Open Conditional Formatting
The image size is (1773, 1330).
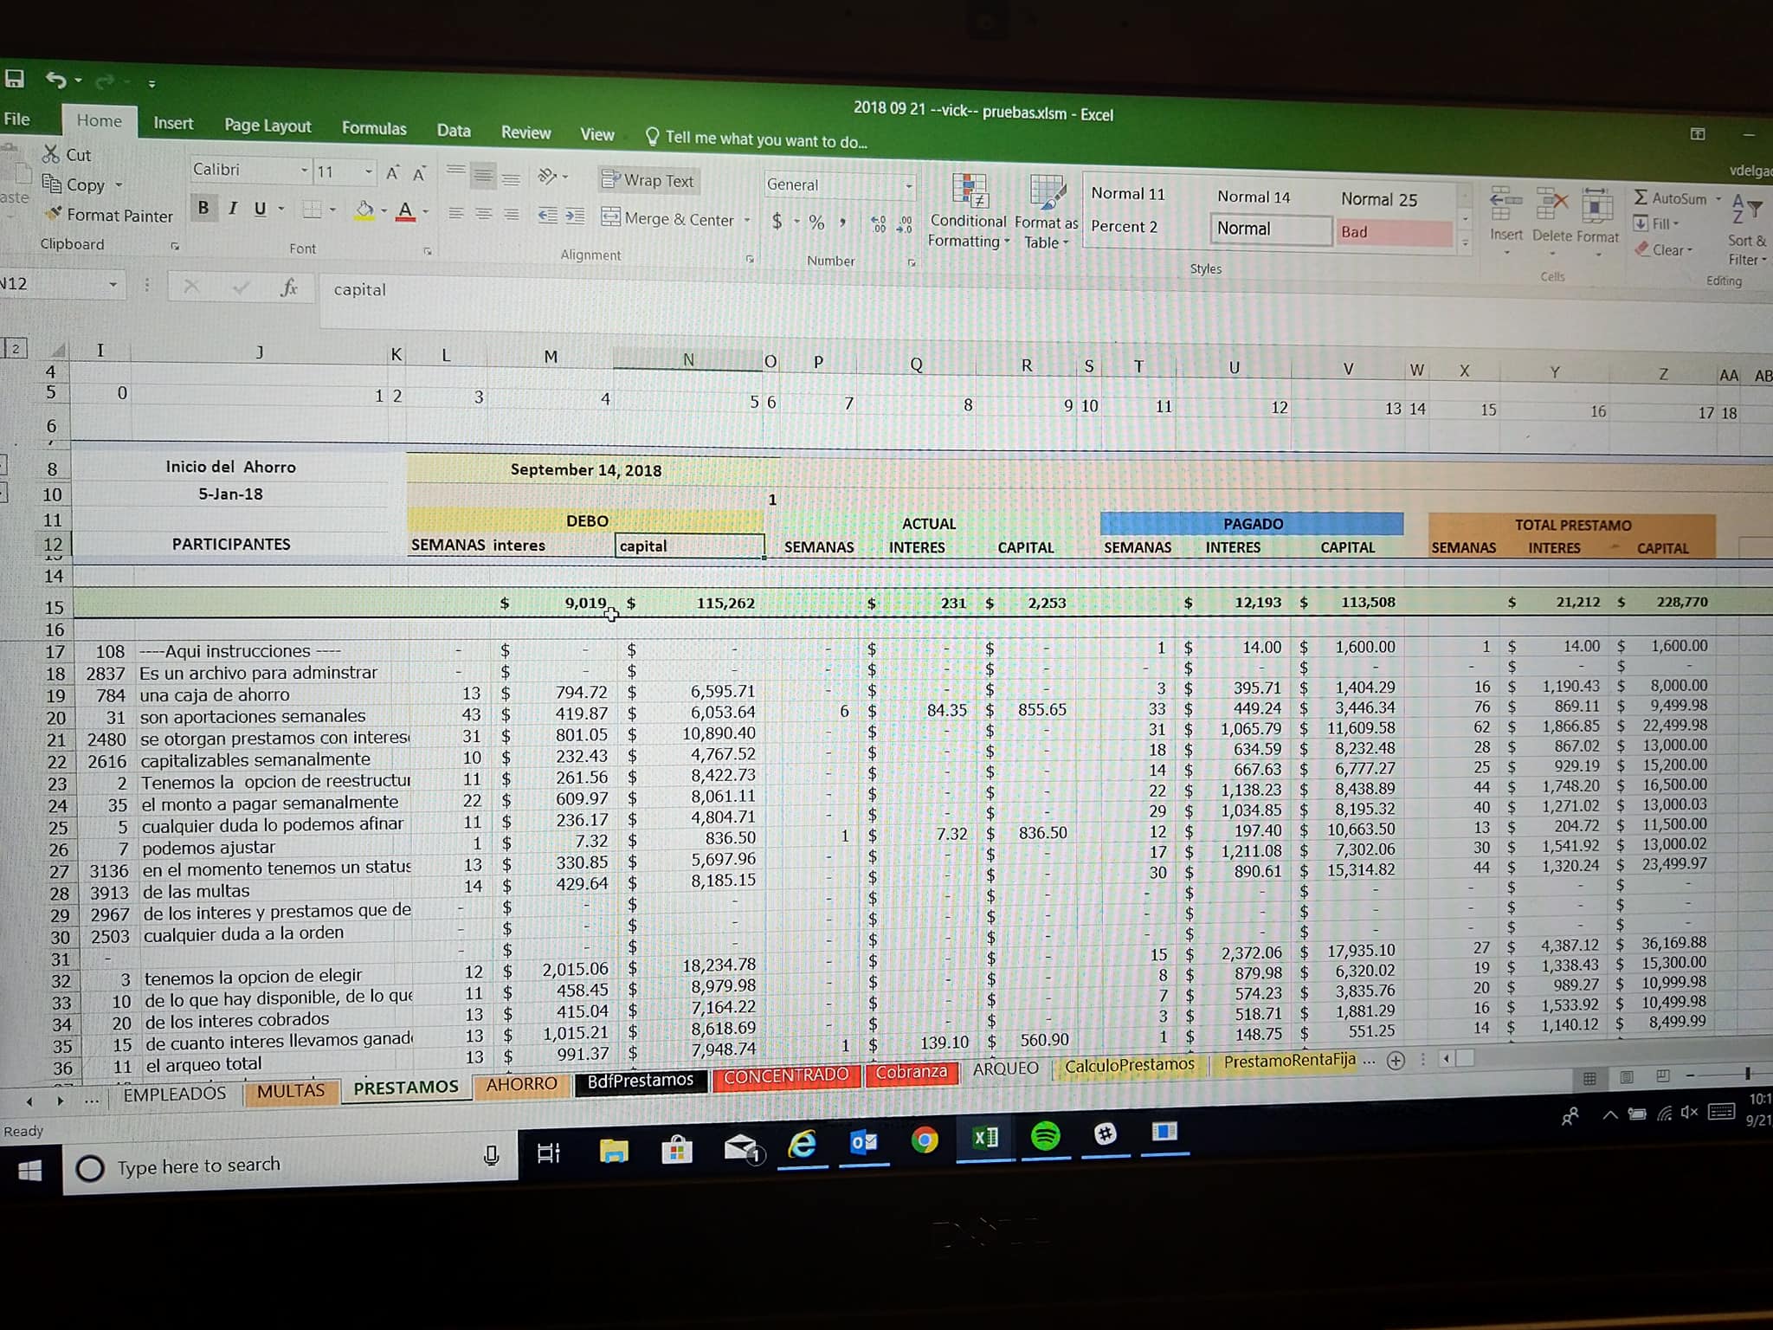tap(969, 211)
